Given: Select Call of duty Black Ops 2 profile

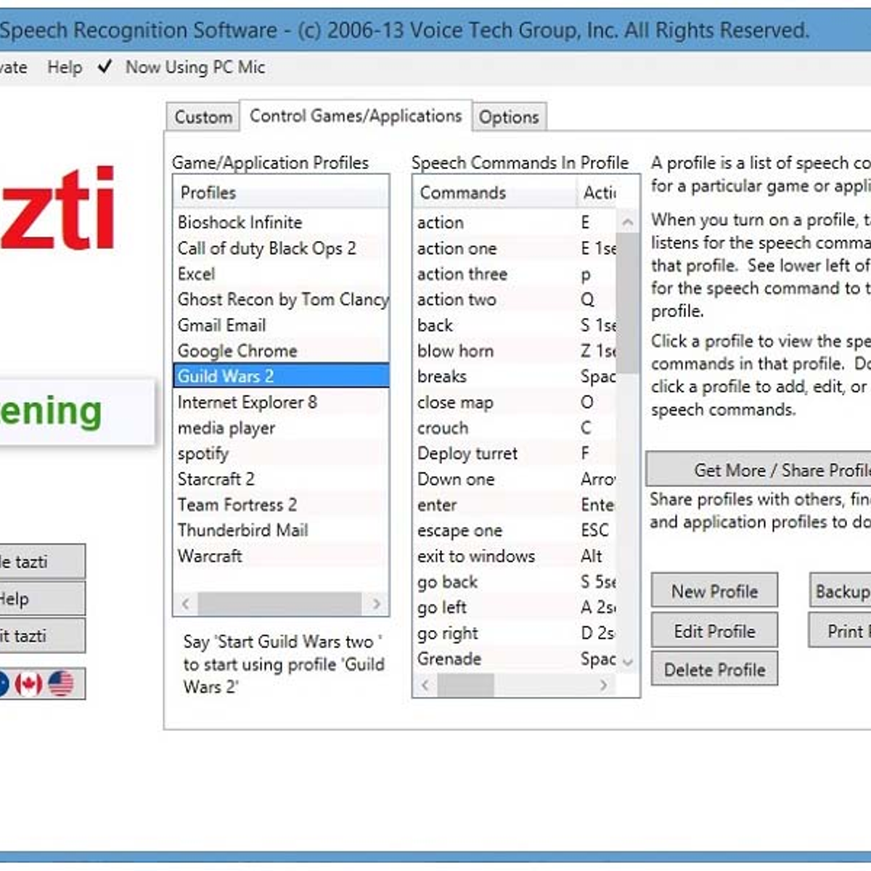Looking at the screenshot, I should pyautogui.click(x=281, y=248).
